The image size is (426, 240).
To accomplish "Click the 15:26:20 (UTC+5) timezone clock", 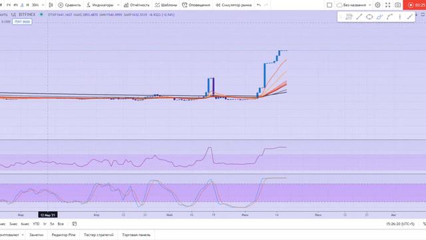I will 400,224.
